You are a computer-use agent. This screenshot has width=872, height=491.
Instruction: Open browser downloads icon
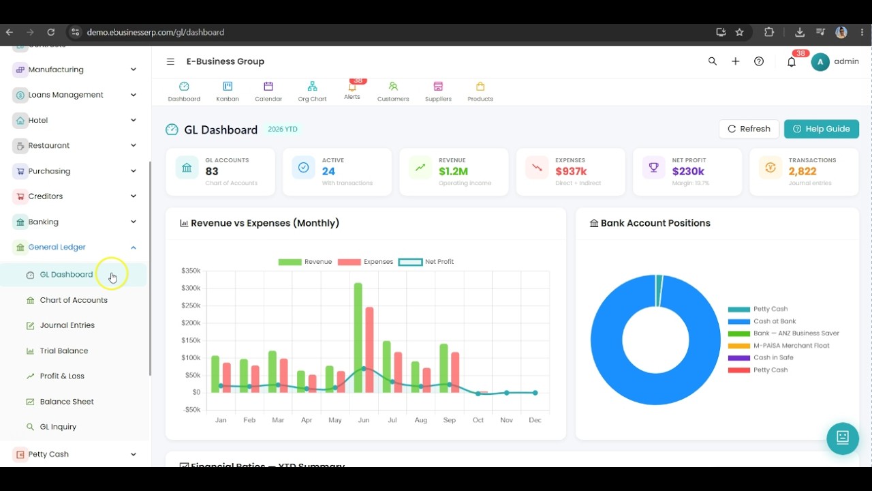click(800, 32)
